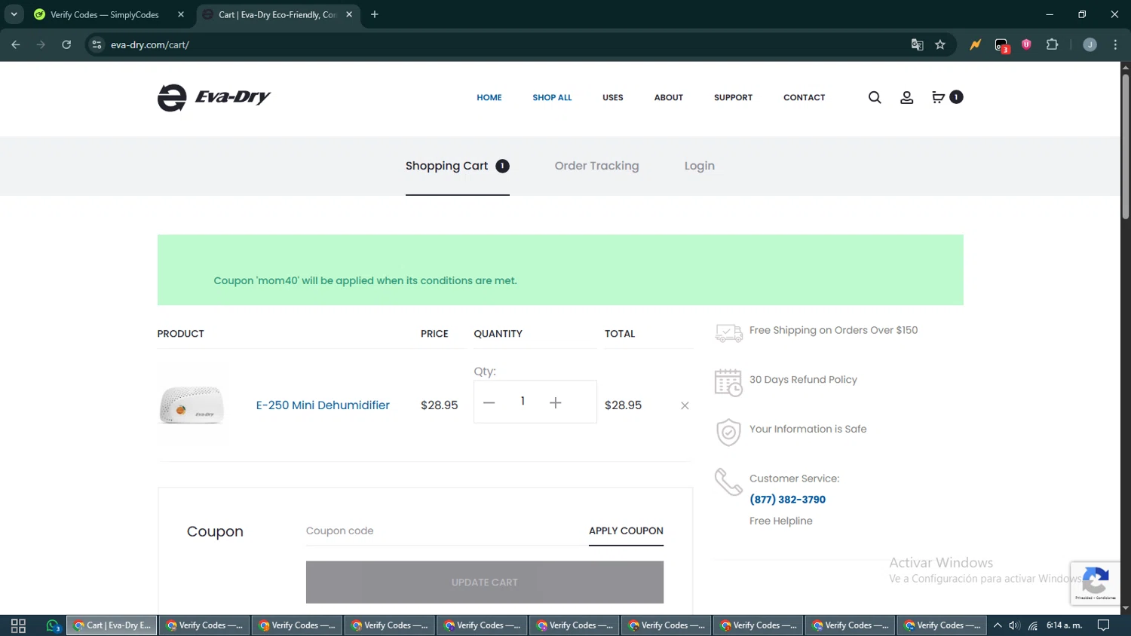Click the translate page icon

click(x=917, y=44)
